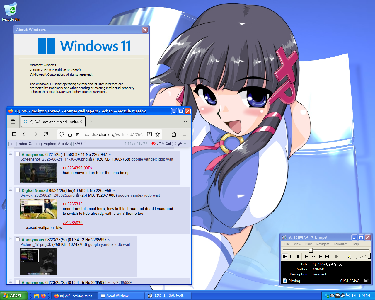The height and width of the screenshot is (300, 375).
Task: Tick checkbox for post No.2265998
Action: click(18, 282)
